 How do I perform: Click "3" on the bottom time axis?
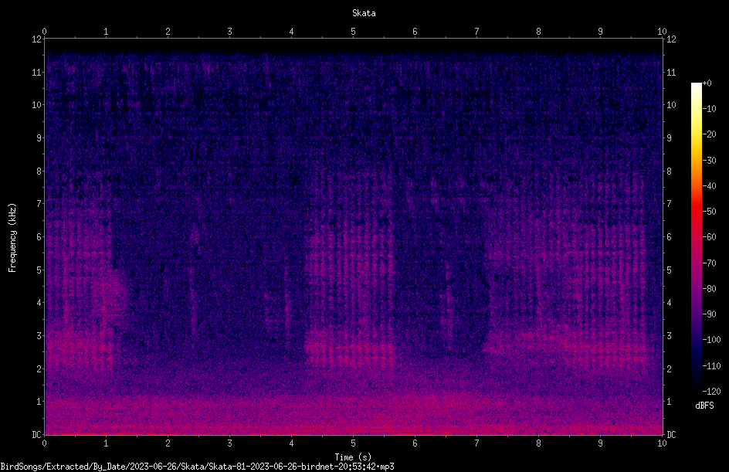(229, 443)
